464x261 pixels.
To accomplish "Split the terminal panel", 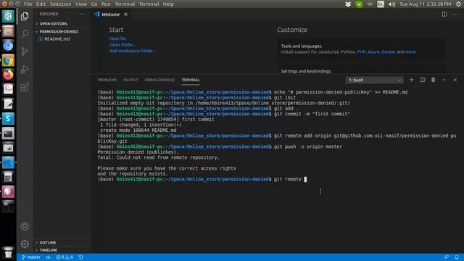I will pyautogui.click(x=423, y=80).
